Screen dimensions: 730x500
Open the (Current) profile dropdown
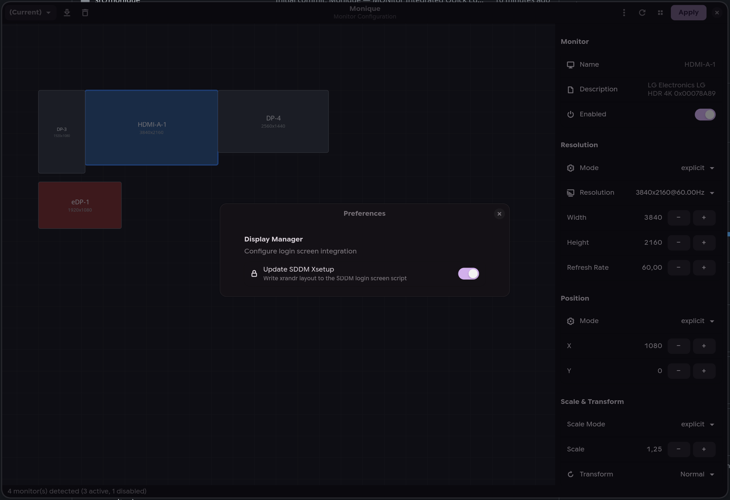[x=30, y=12]
